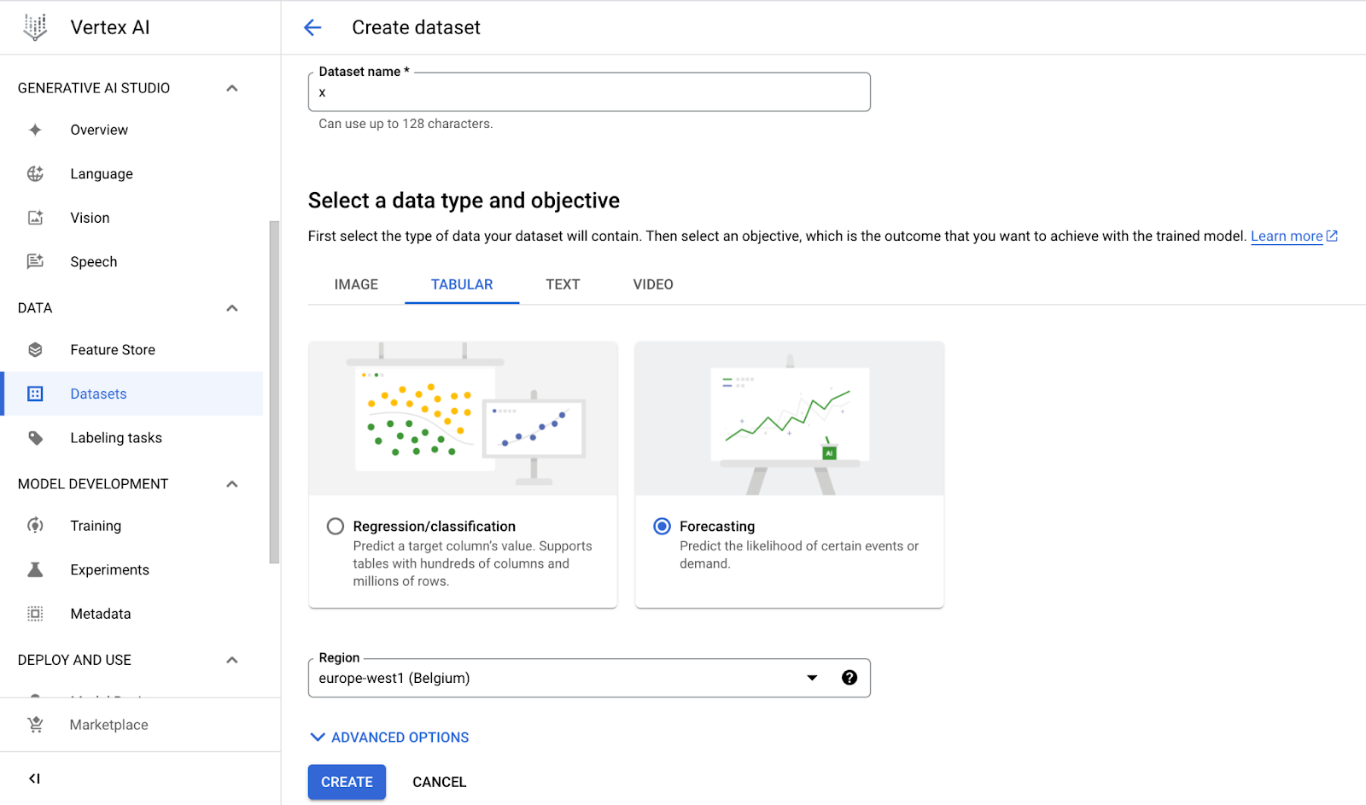
Task: Collapse the ADVANCED OPTIONS section
Action: (x=317, y=737)
